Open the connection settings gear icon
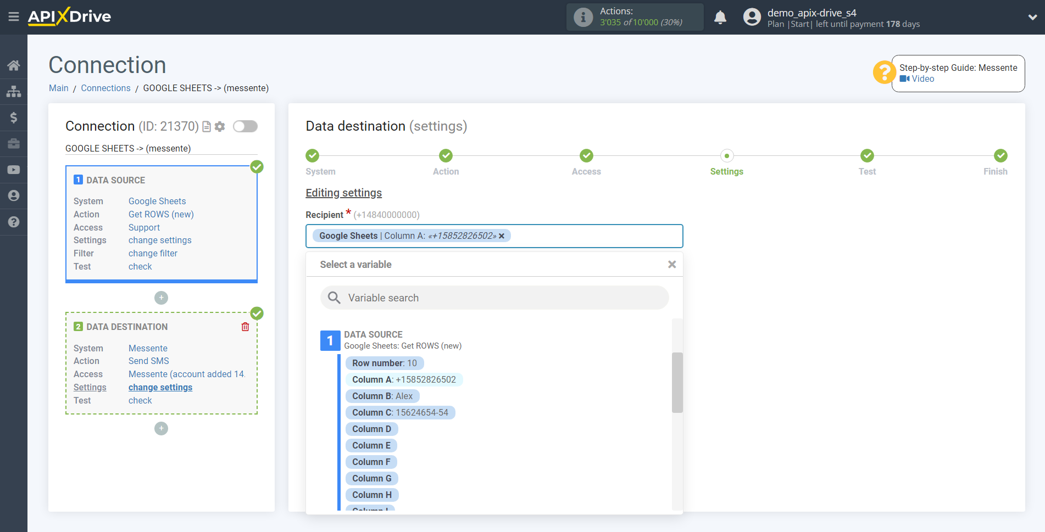 [220, 127]
